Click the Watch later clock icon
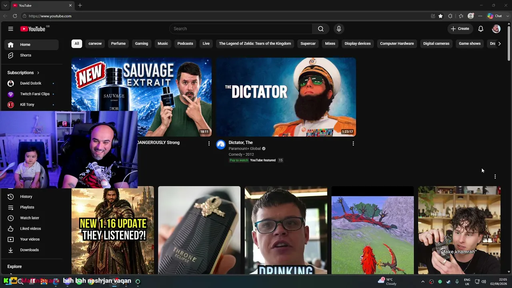The width and height of the screenshot is (512, 288). [11, 218]
